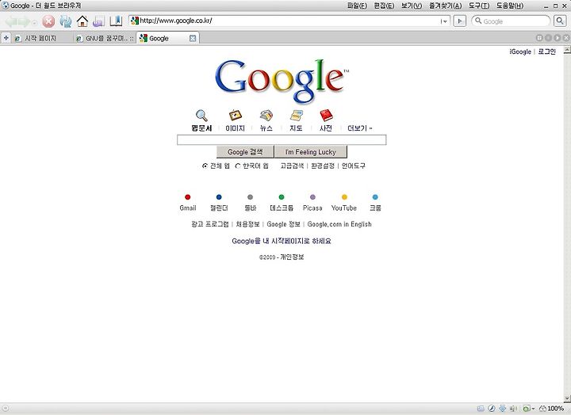Viewport: 571px width, 415px height.
Task: Open the 즐겨찾기(A) menu
Action: pos(446,6)
